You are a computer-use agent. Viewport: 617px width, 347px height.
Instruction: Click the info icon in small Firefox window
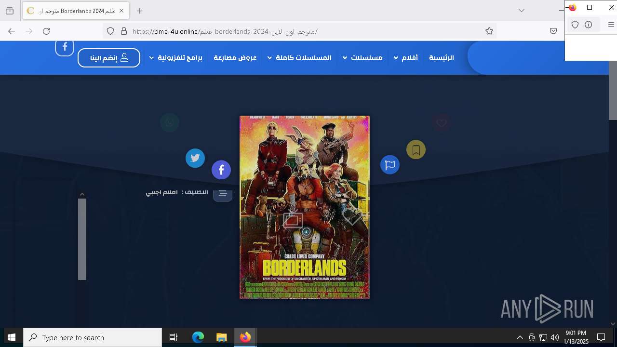[x=589, y=25]
